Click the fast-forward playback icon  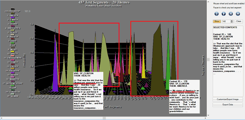238,14
